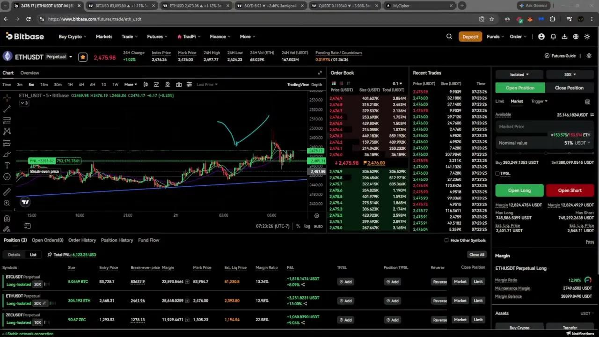Select the ruler measure tool
Viewport: 599px width, 337px height.
pos(7,192)
